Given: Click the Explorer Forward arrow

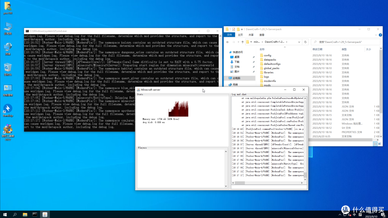Looking at the screenshot, I should click(234, 42).
